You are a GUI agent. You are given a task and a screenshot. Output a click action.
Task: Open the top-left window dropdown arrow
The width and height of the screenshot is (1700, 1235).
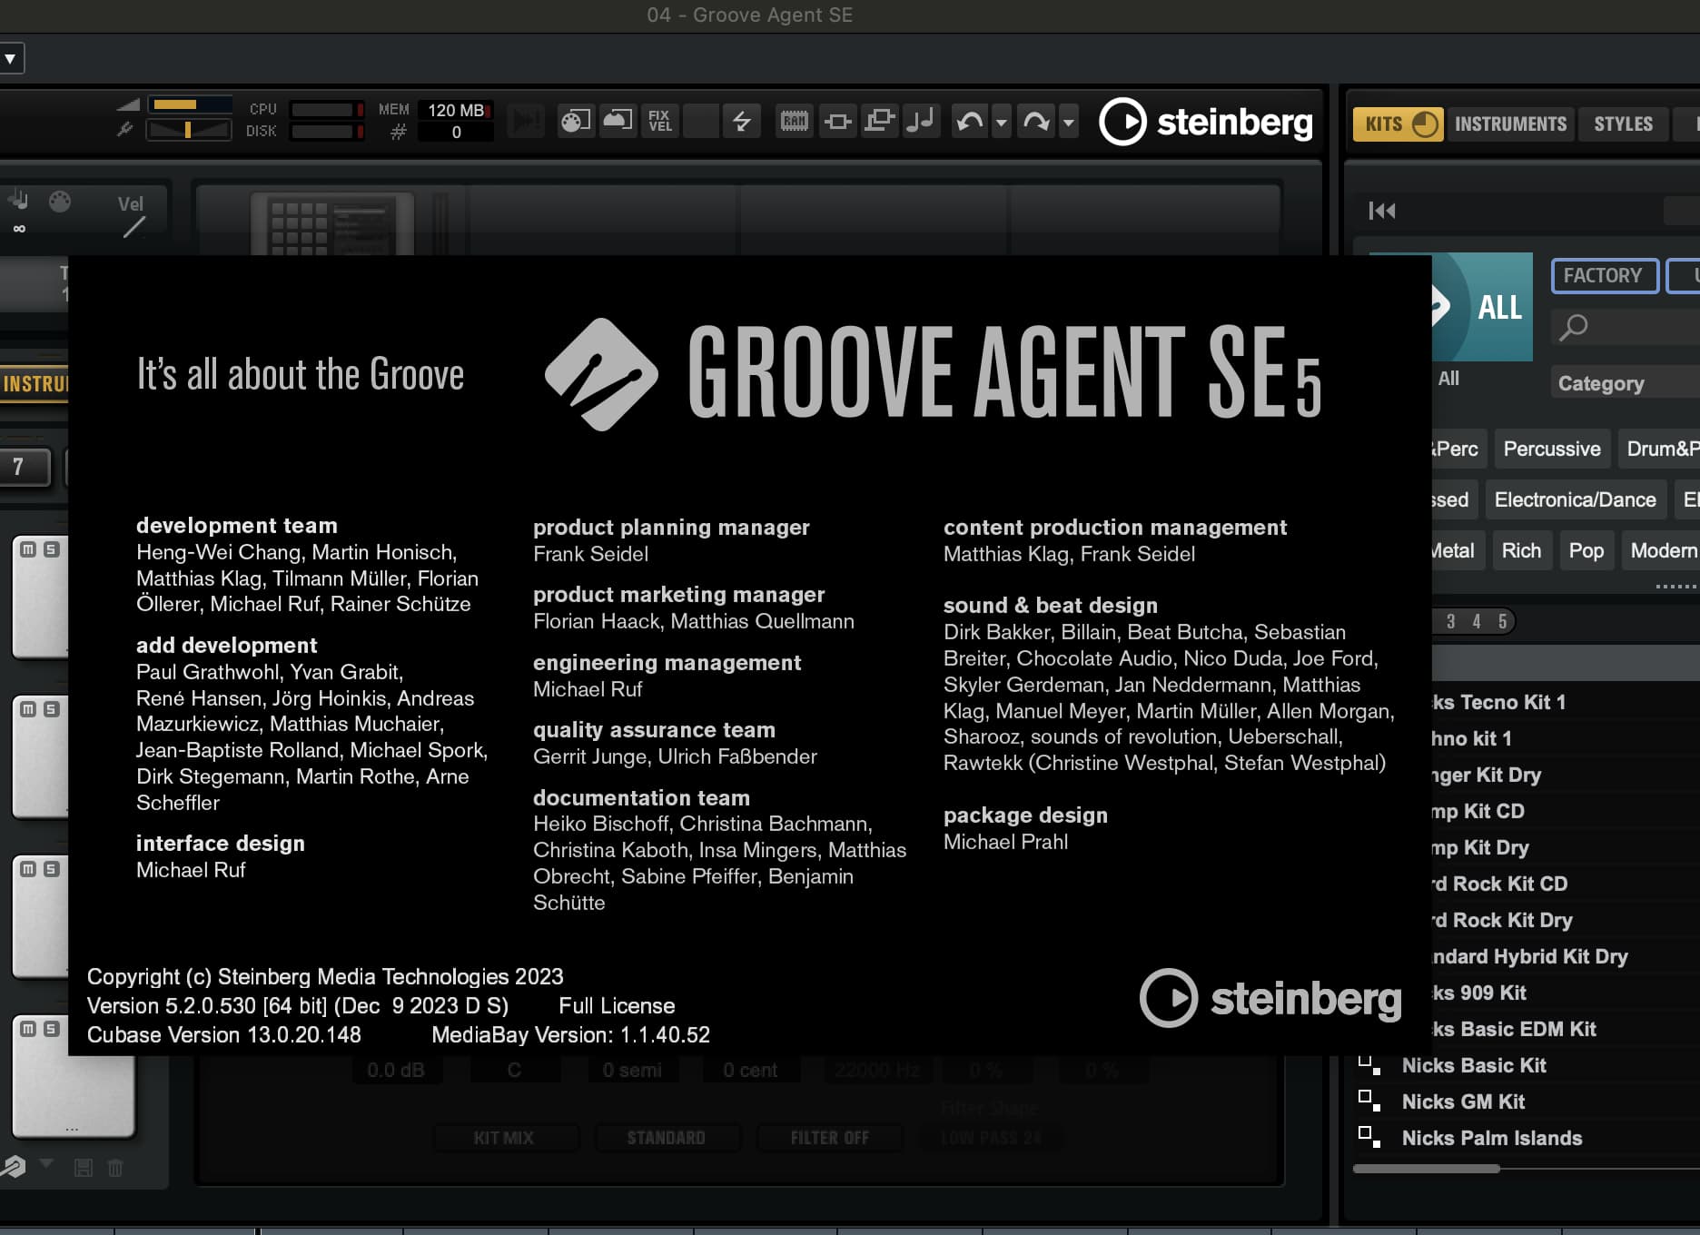tap(11, 59)
